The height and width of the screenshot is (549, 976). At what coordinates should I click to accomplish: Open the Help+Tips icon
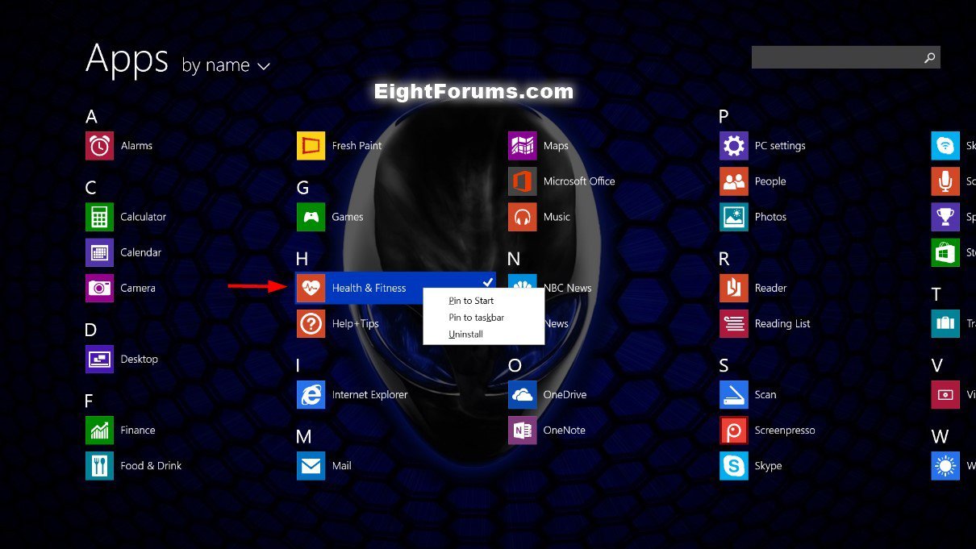[311, 323]
